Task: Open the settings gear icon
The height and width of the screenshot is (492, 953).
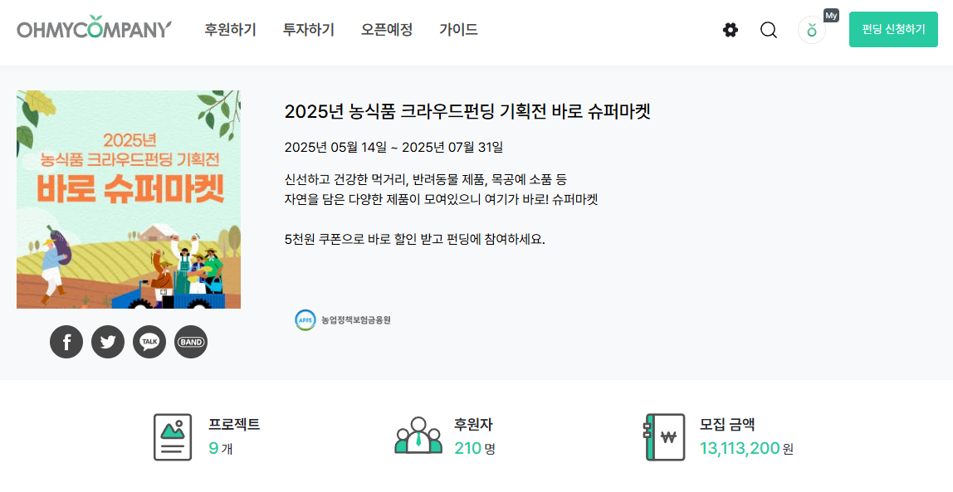Action: [730, 30]
